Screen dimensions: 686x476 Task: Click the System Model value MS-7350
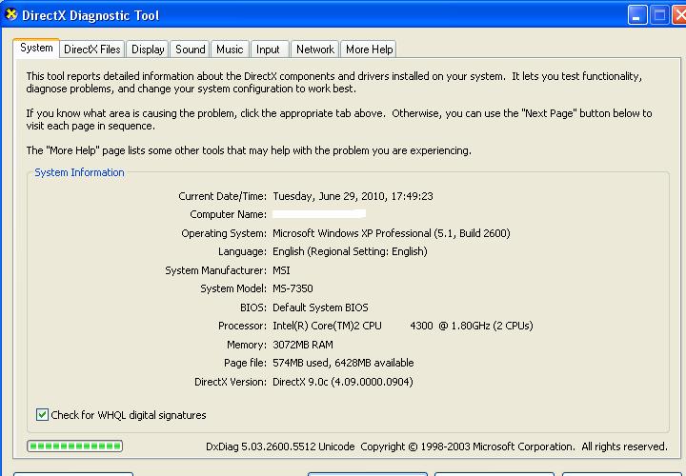coord(293,288)
